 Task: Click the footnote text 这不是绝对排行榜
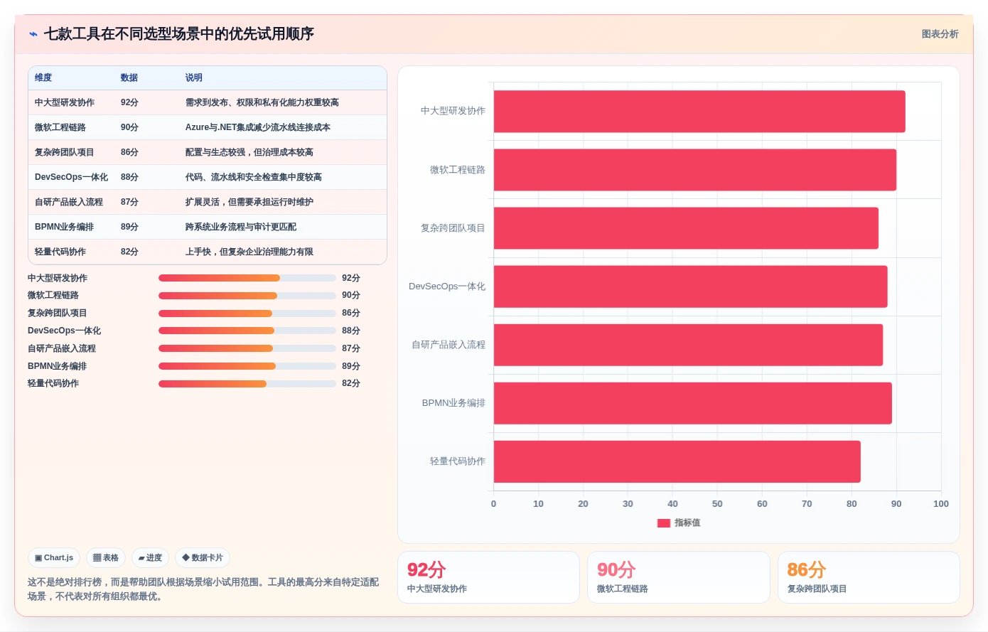pos(66,582)
